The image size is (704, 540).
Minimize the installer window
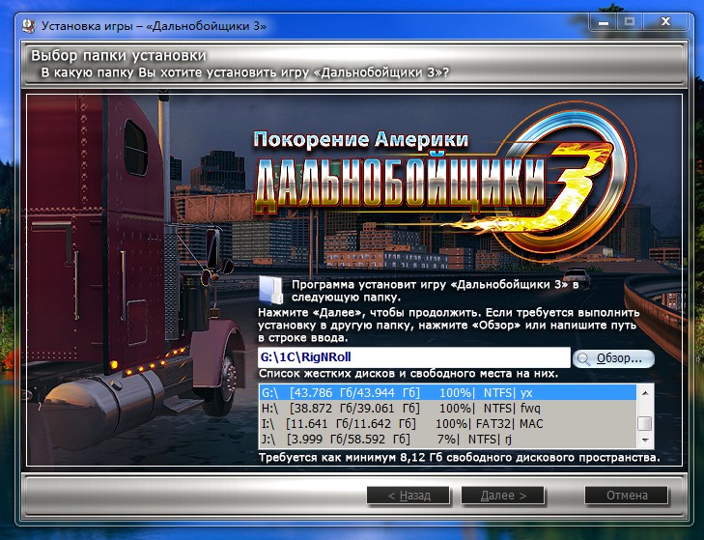[x=604, y=22]
